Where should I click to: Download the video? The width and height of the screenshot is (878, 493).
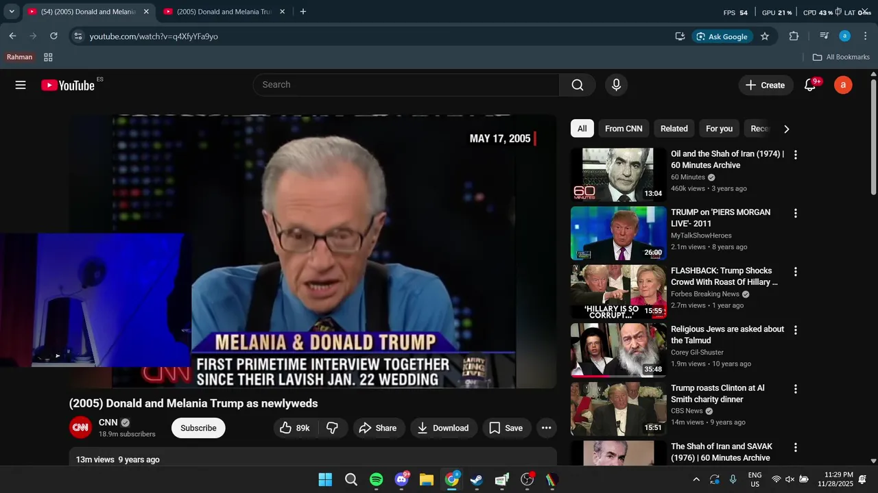[x=443, y=428]
